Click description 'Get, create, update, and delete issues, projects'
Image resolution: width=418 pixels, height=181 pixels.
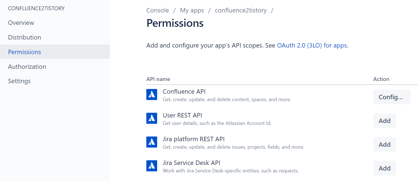[233, 147]
